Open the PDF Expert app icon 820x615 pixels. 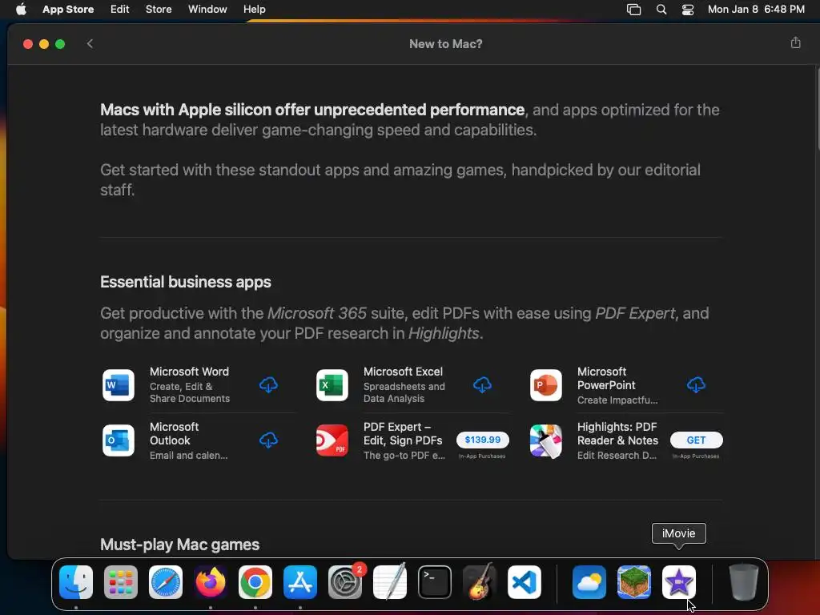tap(332, 440)
